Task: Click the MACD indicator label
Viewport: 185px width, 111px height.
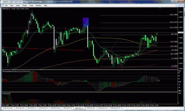Action: pyautogui.click(x=16, y=71)
